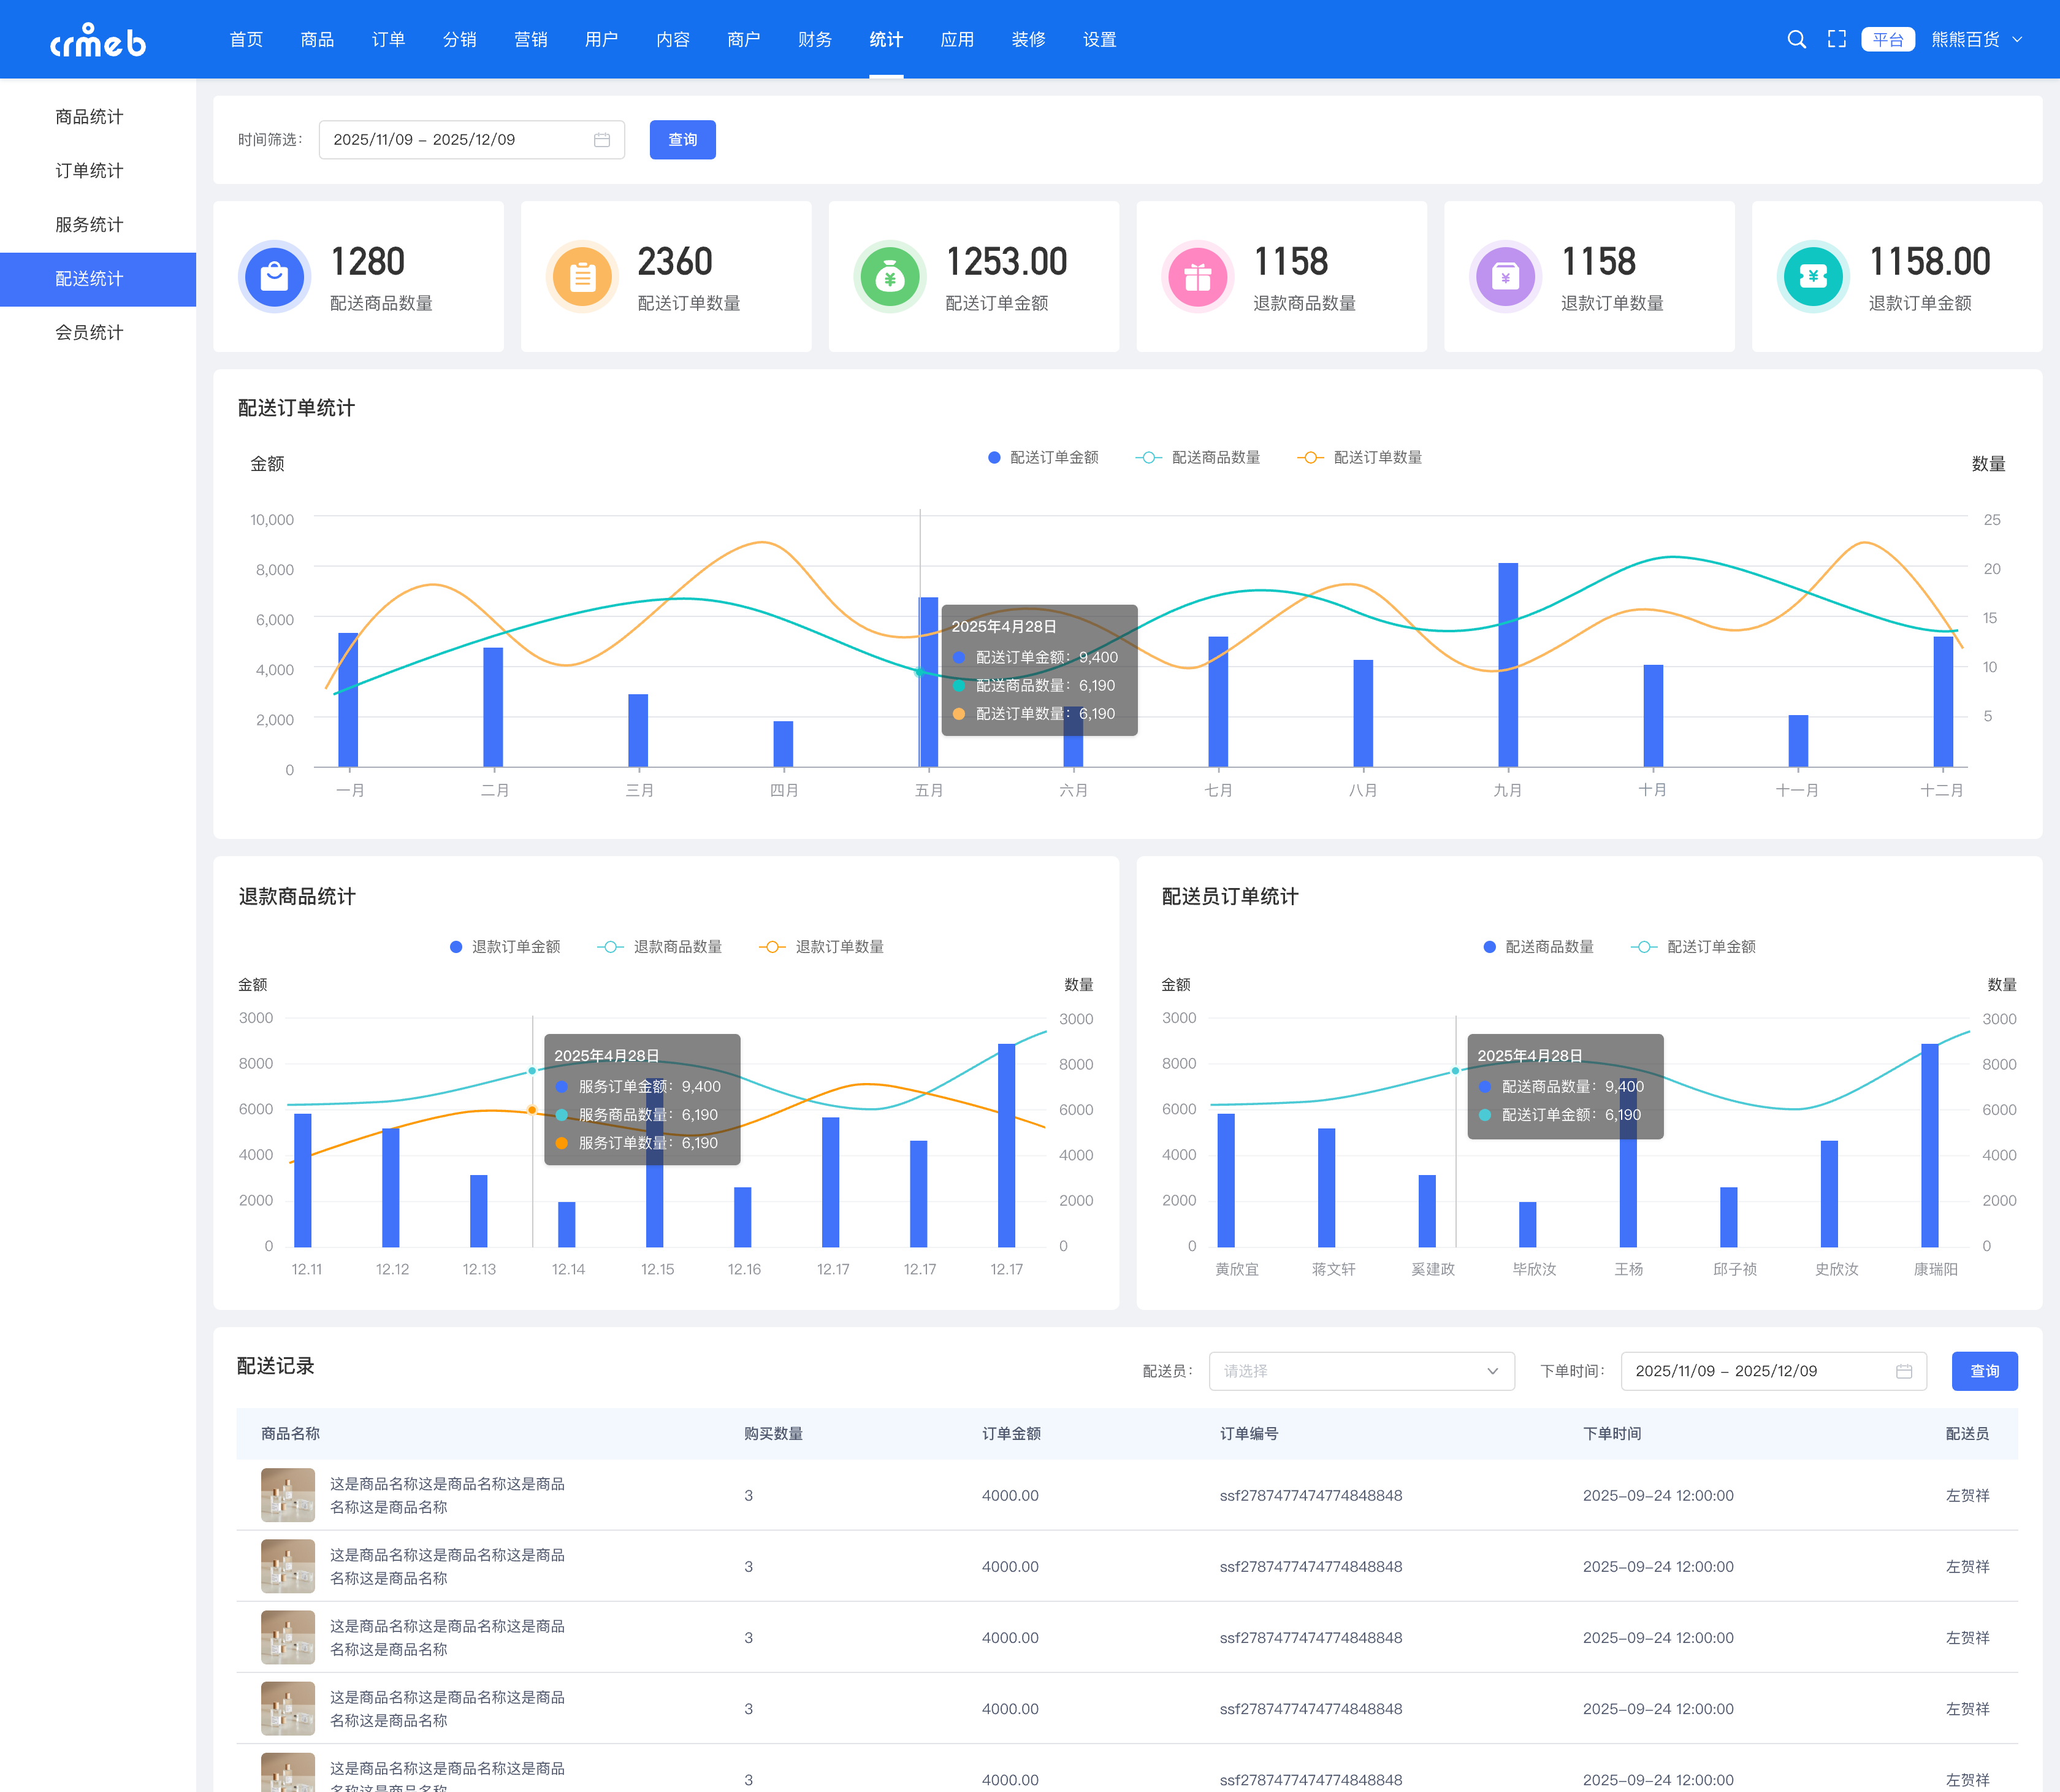Click the CRMEB logo

coord(98,40)
